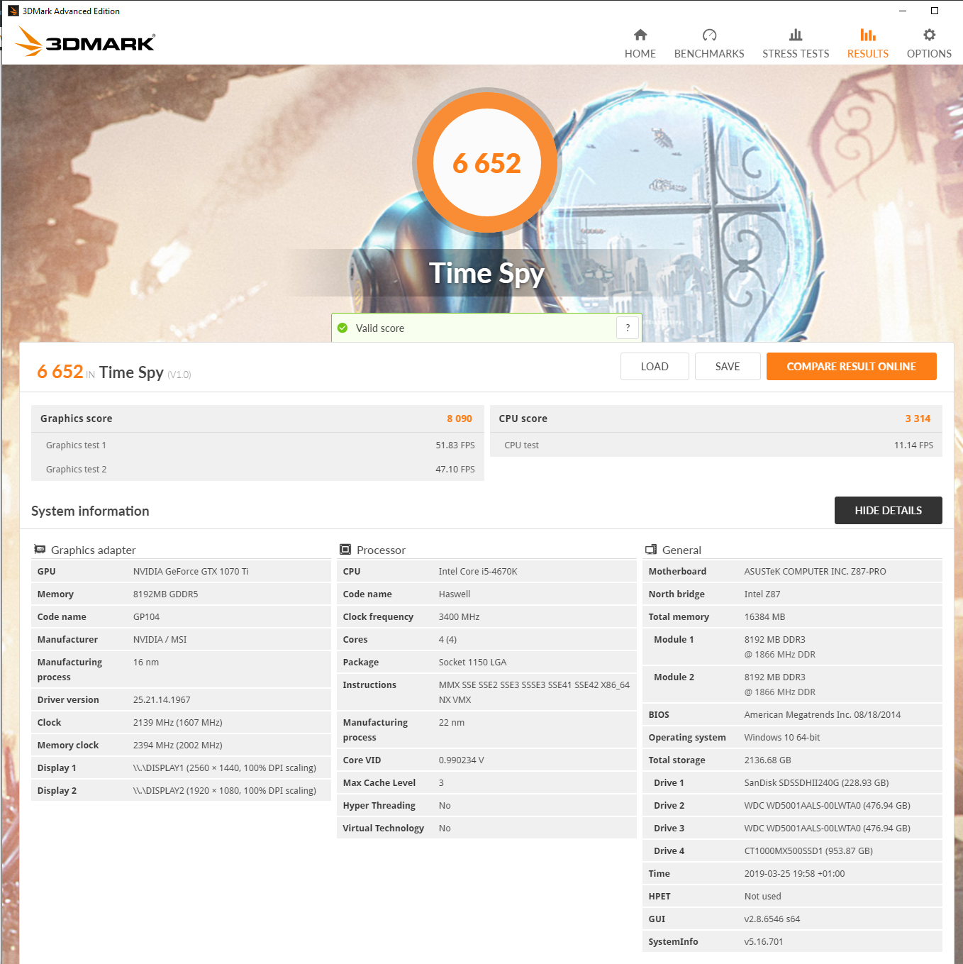Click the GUI v2.8.6546 s64 value
Screen dimensions: 963x964
tap(772, 919)
